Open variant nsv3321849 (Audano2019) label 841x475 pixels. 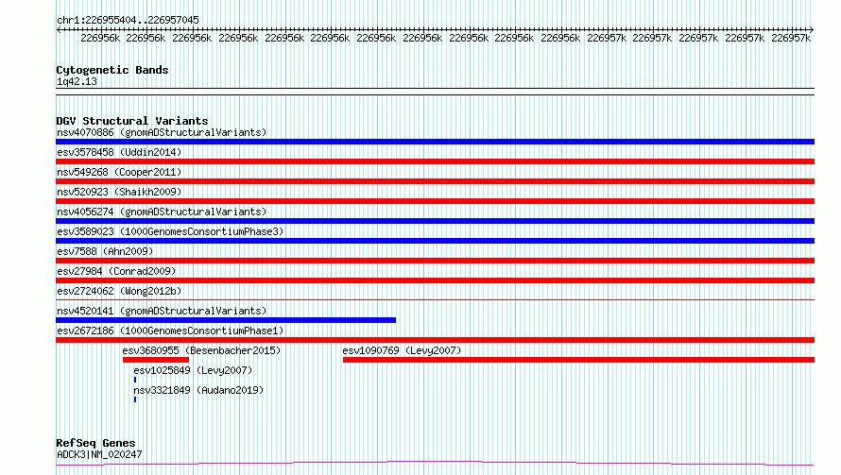point(198,390)
